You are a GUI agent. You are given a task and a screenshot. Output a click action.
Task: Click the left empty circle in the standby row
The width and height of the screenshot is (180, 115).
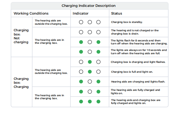(x=81, y=22)
